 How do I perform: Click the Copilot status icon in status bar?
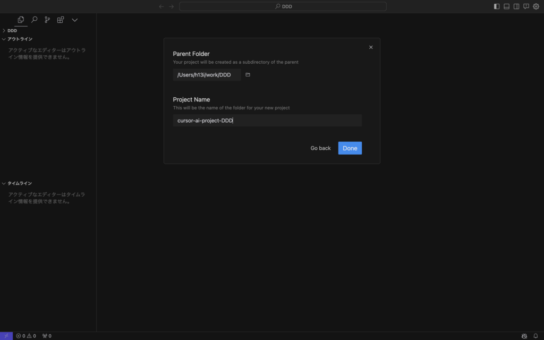point(524,336)
